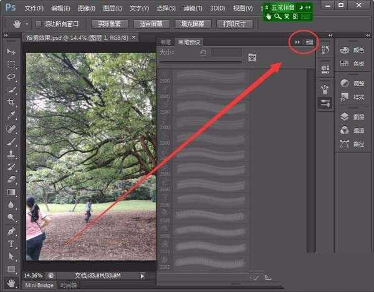Click the 填充屏幕 button
The height and width of the screenshot is (292, 374).
pos(193,24)
